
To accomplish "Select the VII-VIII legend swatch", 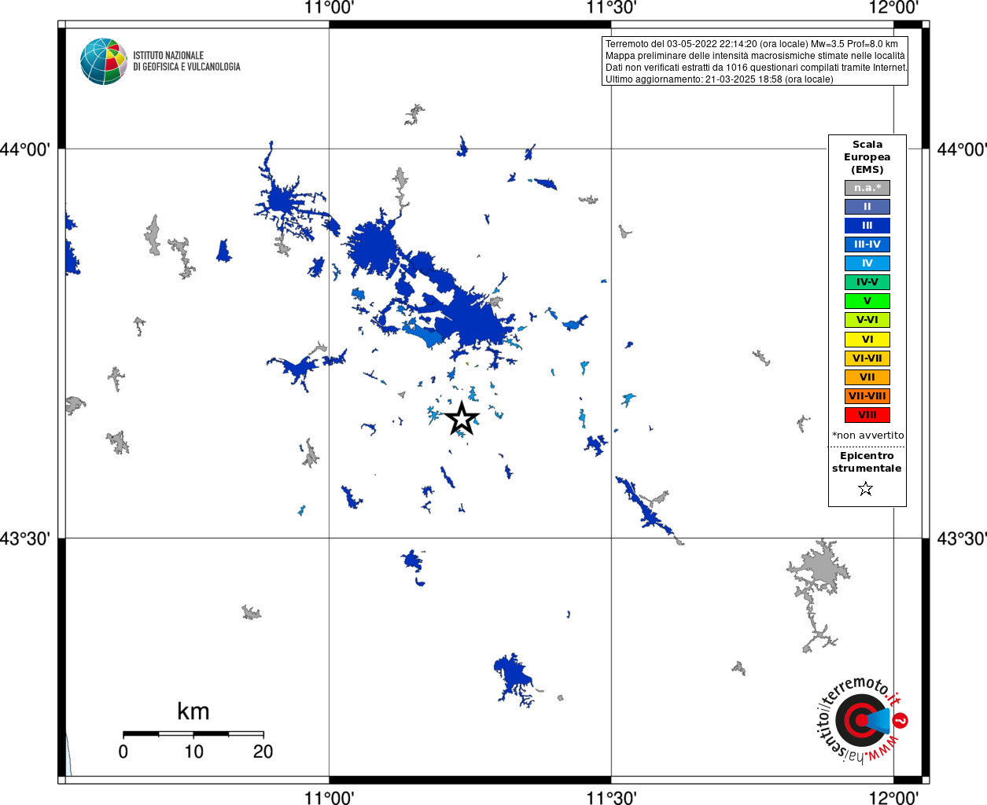I will click(867, 396).
